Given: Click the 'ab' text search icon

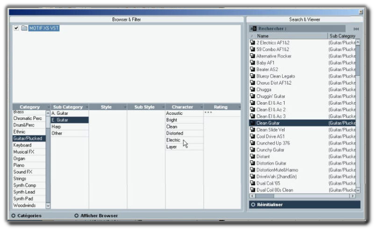Looking at the screenshot, I should pyautogui.click(x=254, y=28).
